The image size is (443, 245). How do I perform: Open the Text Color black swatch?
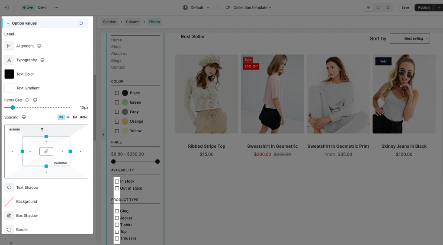[9, 74]
